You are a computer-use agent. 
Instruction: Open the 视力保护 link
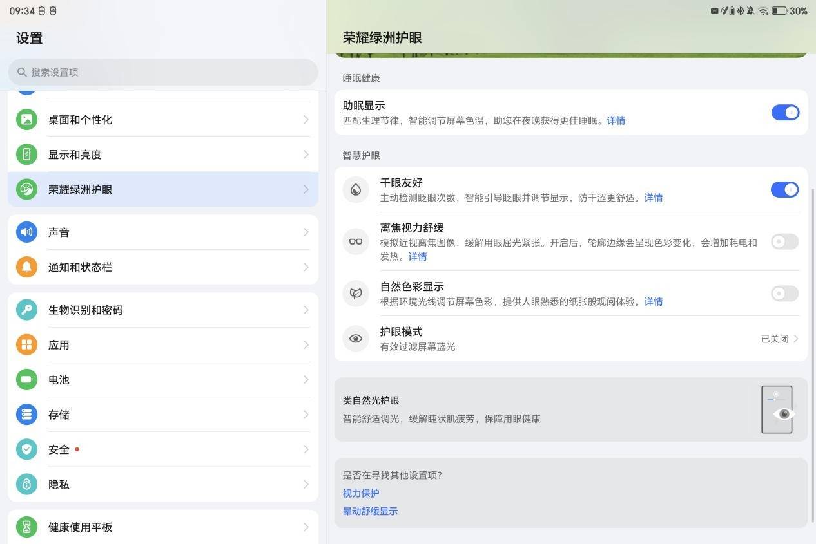click(x=361, y=493)
